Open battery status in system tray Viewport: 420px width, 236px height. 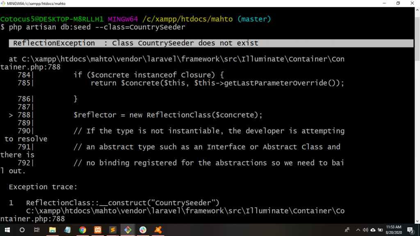pyautogui.click(x=380, y=230)
